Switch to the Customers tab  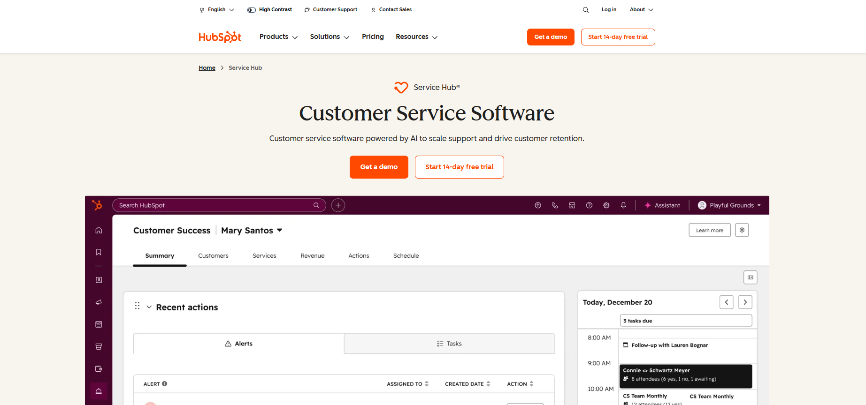213,256
